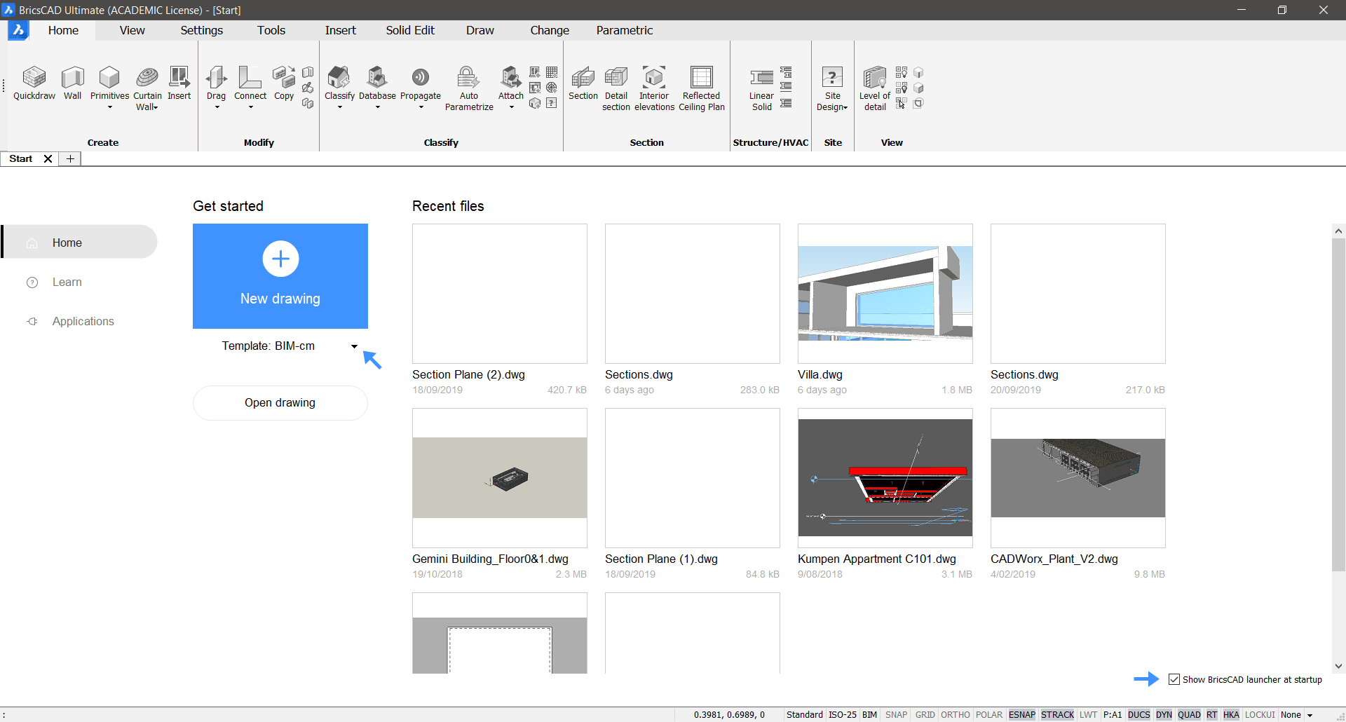Disable DYN in the status bar
The width and height of the screenshot is (1346, 722).
1164,714
